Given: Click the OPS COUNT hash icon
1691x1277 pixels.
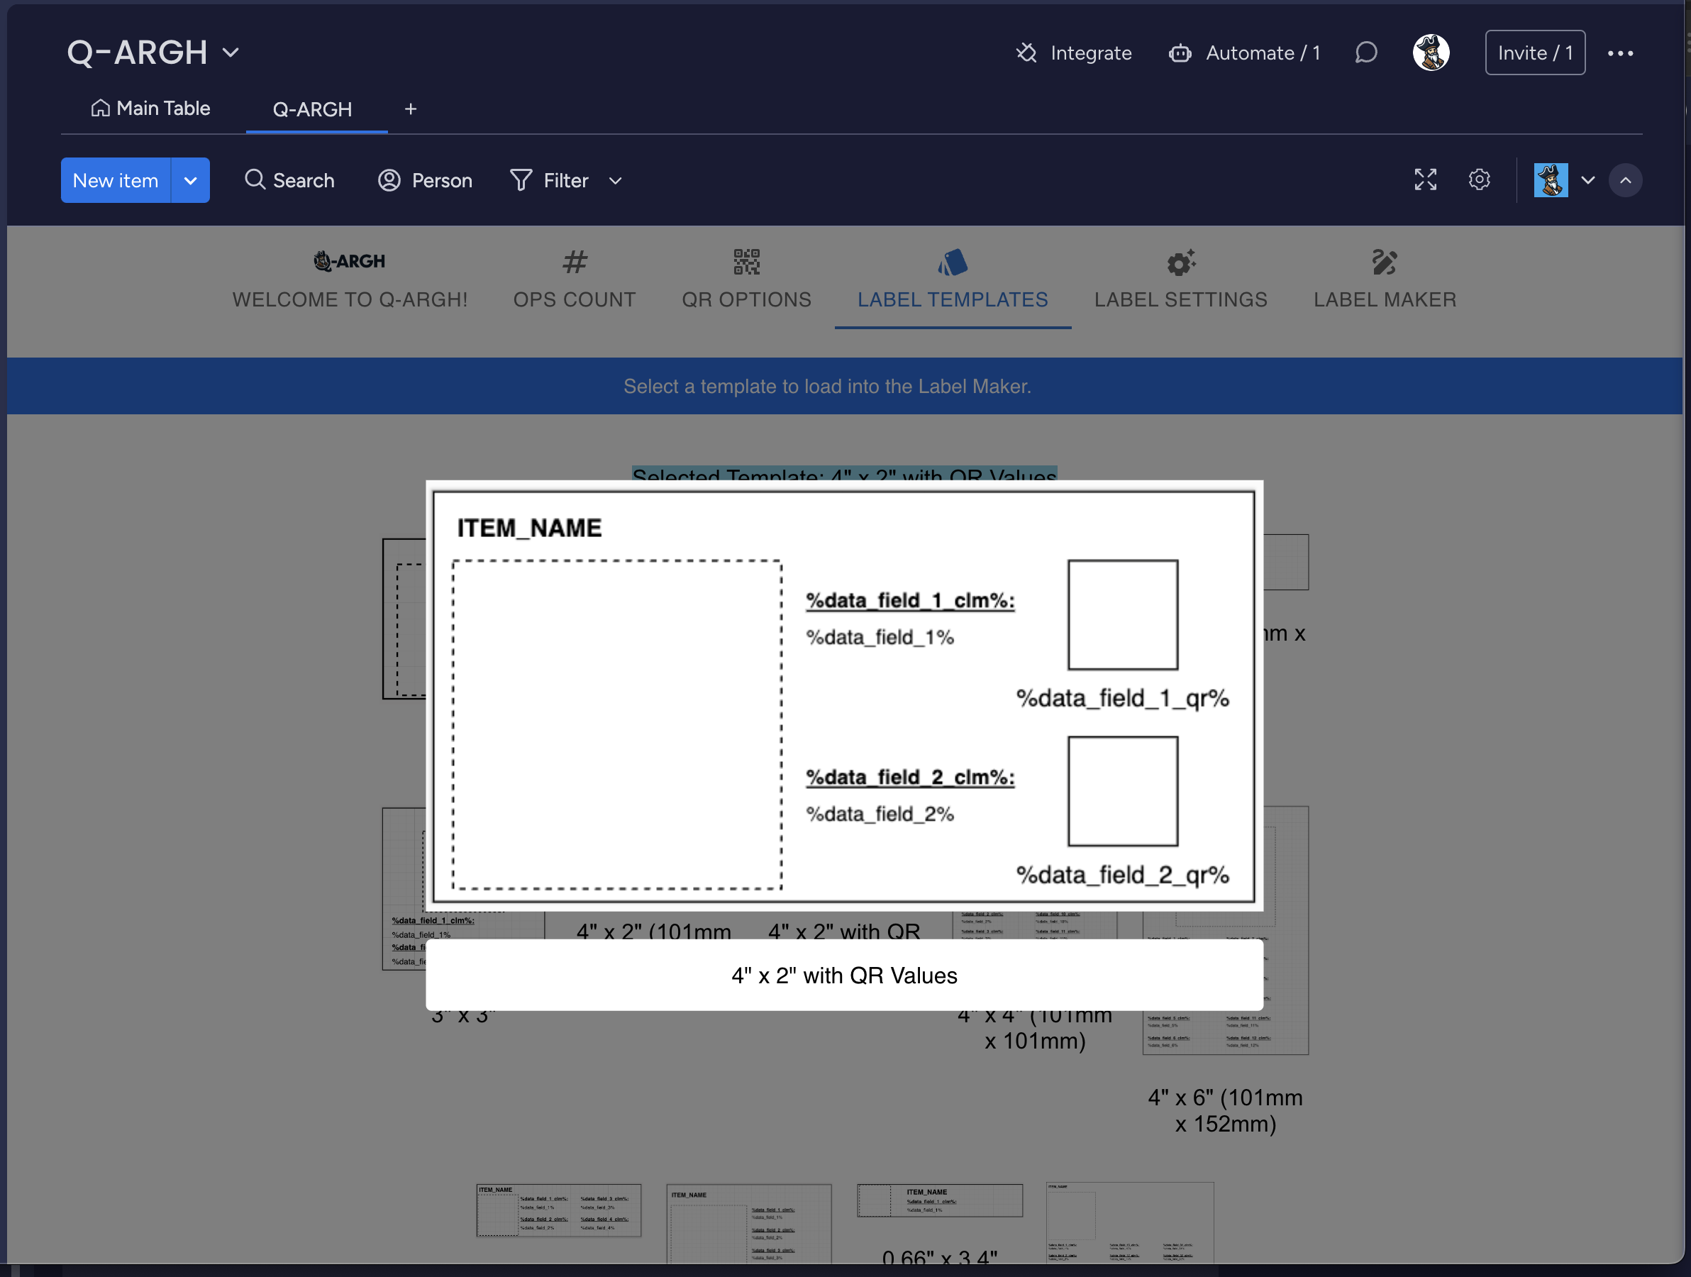Looking at the screenshot, I should point(574,262).
